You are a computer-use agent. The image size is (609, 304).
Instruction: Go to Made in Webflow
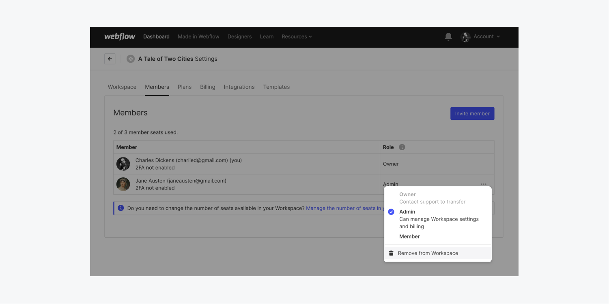[198, 36]
